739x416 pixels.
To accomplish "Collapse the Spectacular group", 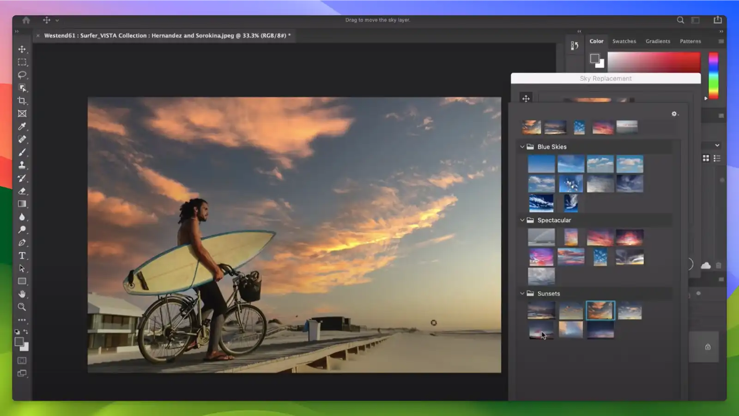I will click(x=522, y=220).
